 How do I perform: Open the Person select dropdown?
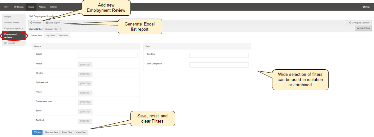coord(85,65)
